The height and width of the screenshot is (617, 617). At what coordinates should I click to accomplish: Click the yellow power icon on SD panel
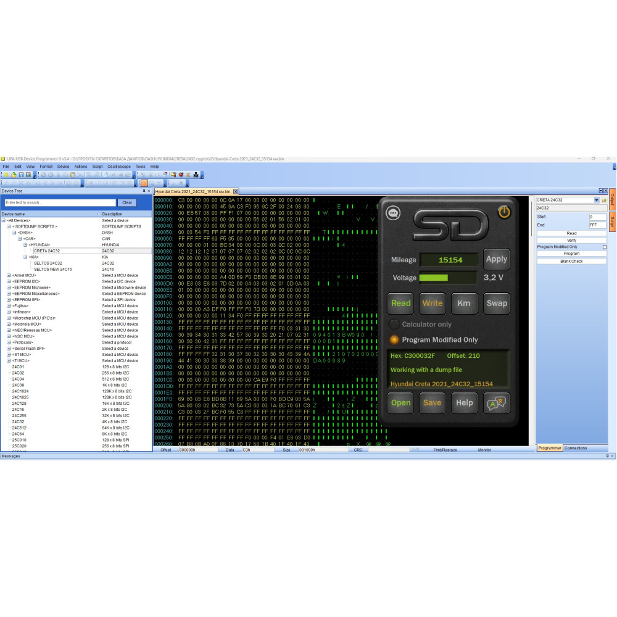[x=504, y=212]
